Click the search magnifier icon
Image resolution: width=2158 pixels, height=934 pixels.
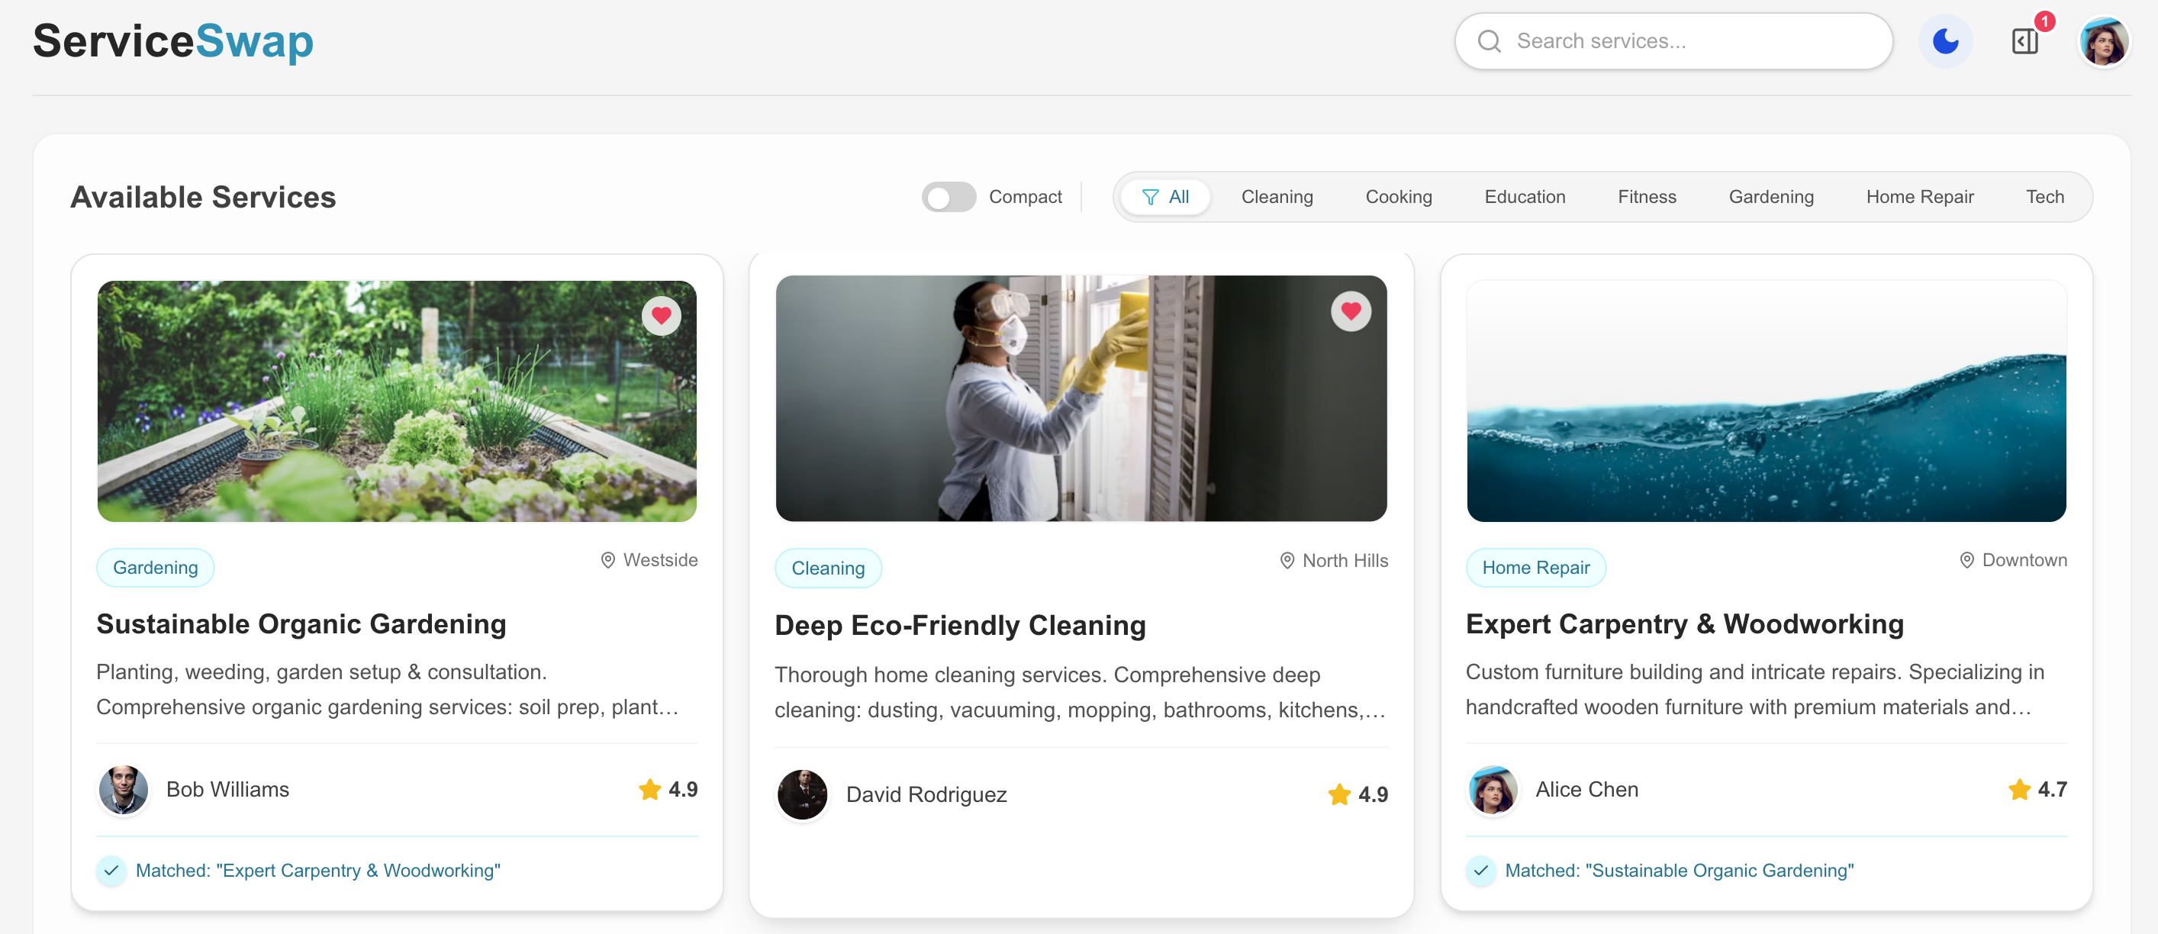point(1490,40)
